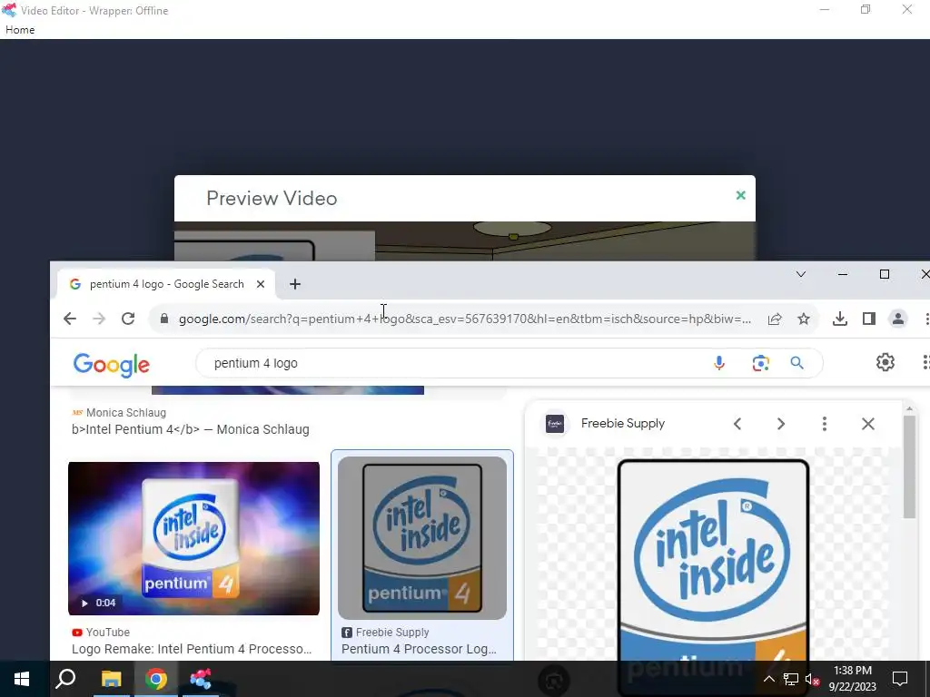This screenshot has width=930, height=697.
Task: View site information lock icon
Action: [x=164, y=319]
